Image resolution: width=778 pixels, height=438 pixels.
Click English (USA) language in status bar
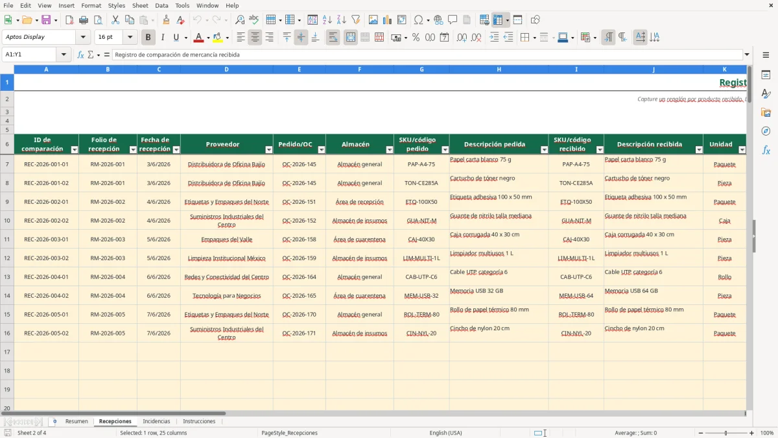point(445,433)
